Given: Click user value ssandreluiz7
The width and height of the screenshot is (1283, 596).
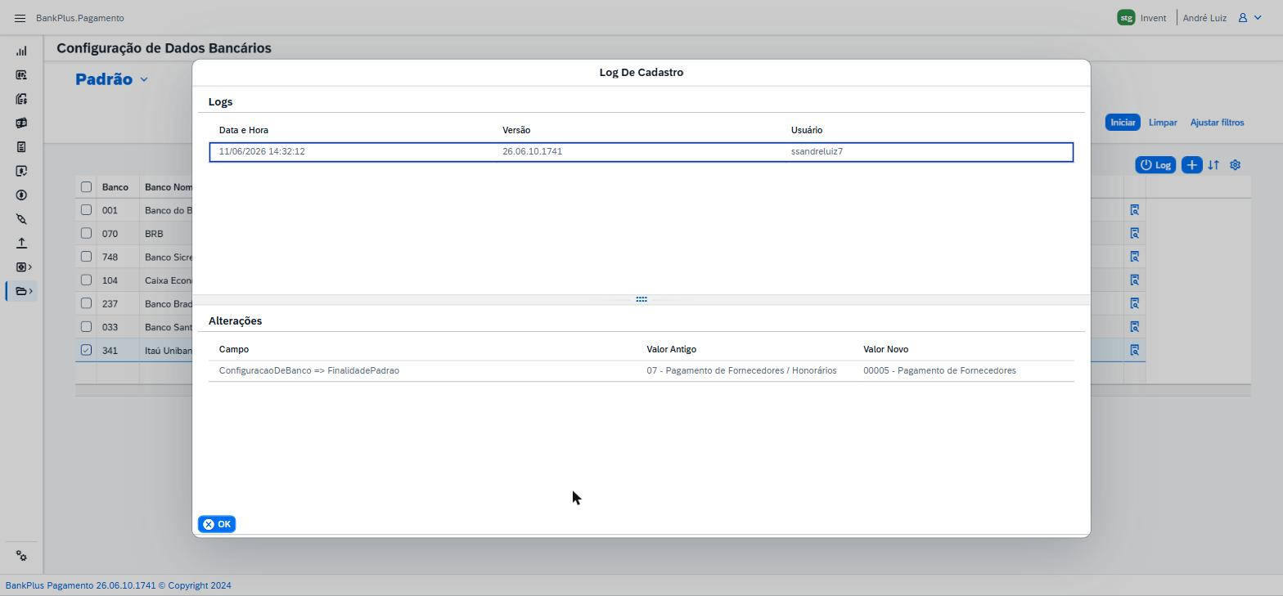Looking at the screenshot, I should pyautogui.click(x=817, y=151).
